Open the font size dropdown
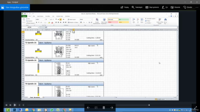 (x=49, y=19)
